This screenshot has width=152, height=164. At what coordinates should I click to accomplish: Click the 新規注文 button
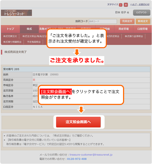pos(143,21)
